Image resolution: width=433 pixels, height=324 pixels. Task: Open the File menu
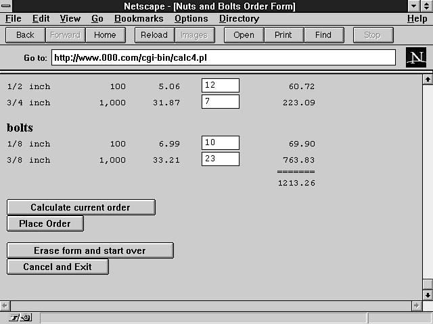click(x=14, y=19)
